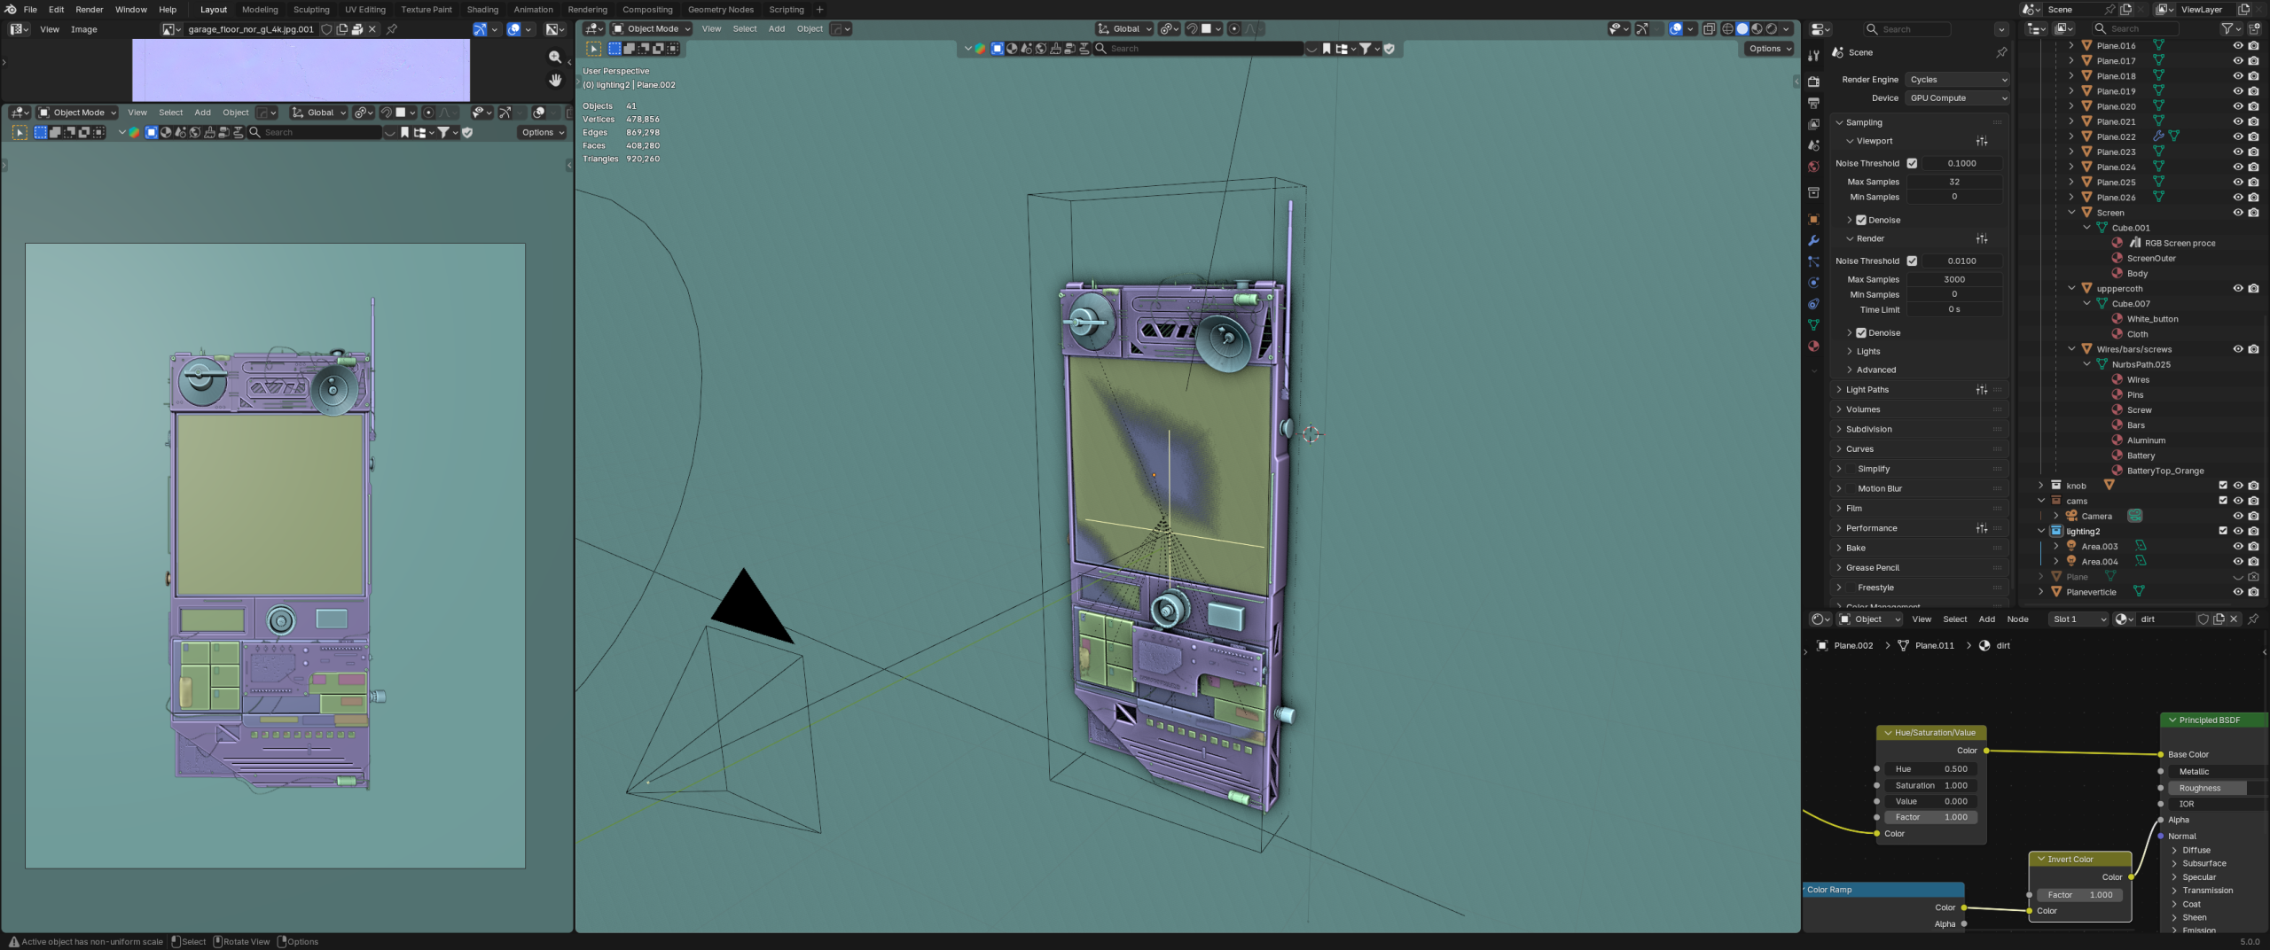
Task: Hide Plane.016 in viewport via eye icon
Action: pos(2237,45)
